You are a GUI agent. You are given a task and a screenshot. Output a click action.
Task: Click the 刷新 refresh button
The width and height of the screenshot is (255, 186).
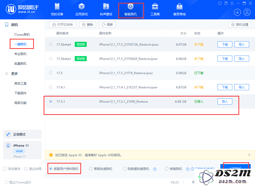tap(107, 24)
